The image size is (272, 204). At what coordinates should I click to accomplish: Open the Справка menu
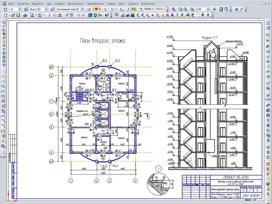[x=133, y=3]
